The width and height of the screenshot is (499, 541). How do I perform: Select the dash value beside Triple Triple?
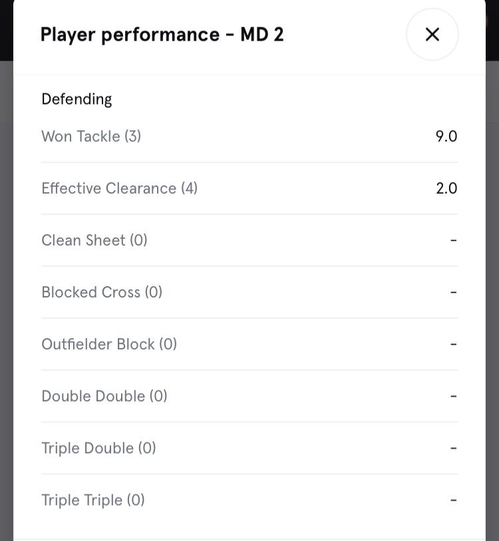[453, 500]
